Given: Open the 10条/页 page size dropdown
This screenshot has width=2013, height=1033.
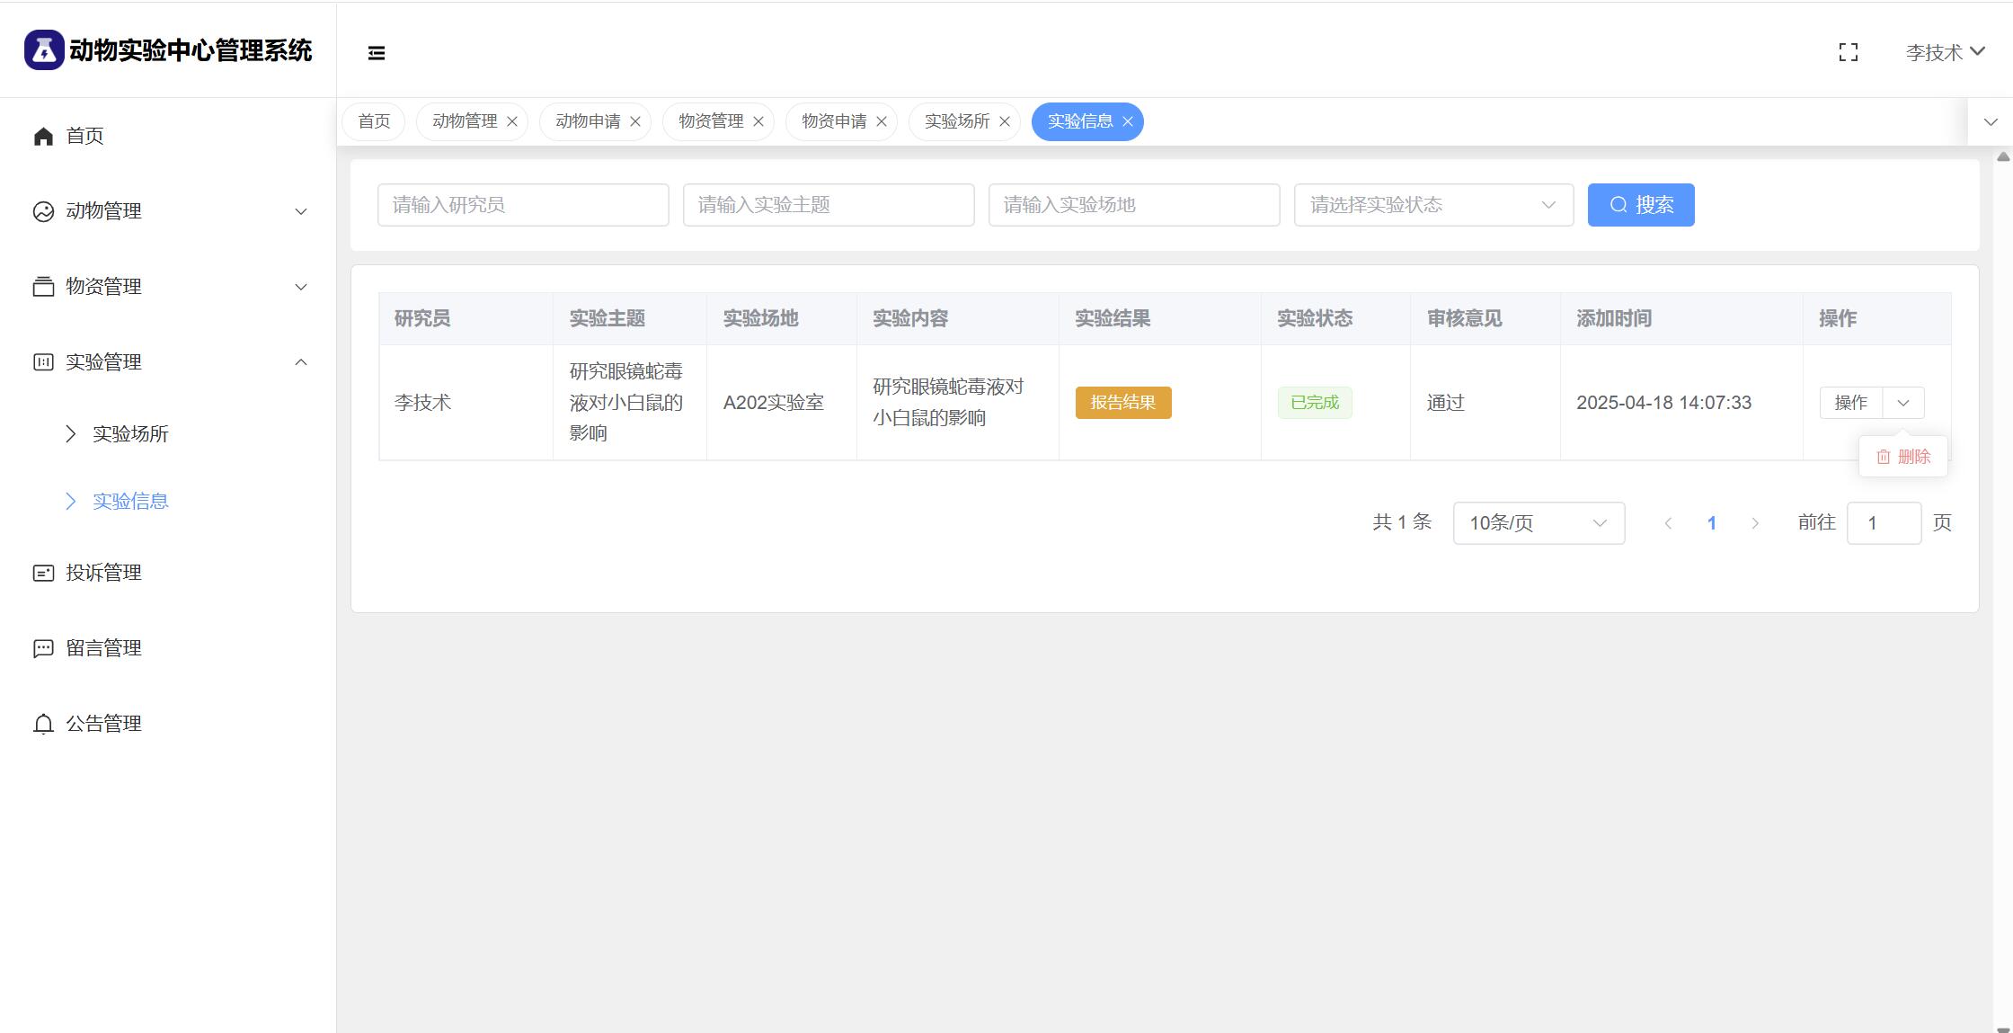Looking at the screenshot, I should (1538, 523).
